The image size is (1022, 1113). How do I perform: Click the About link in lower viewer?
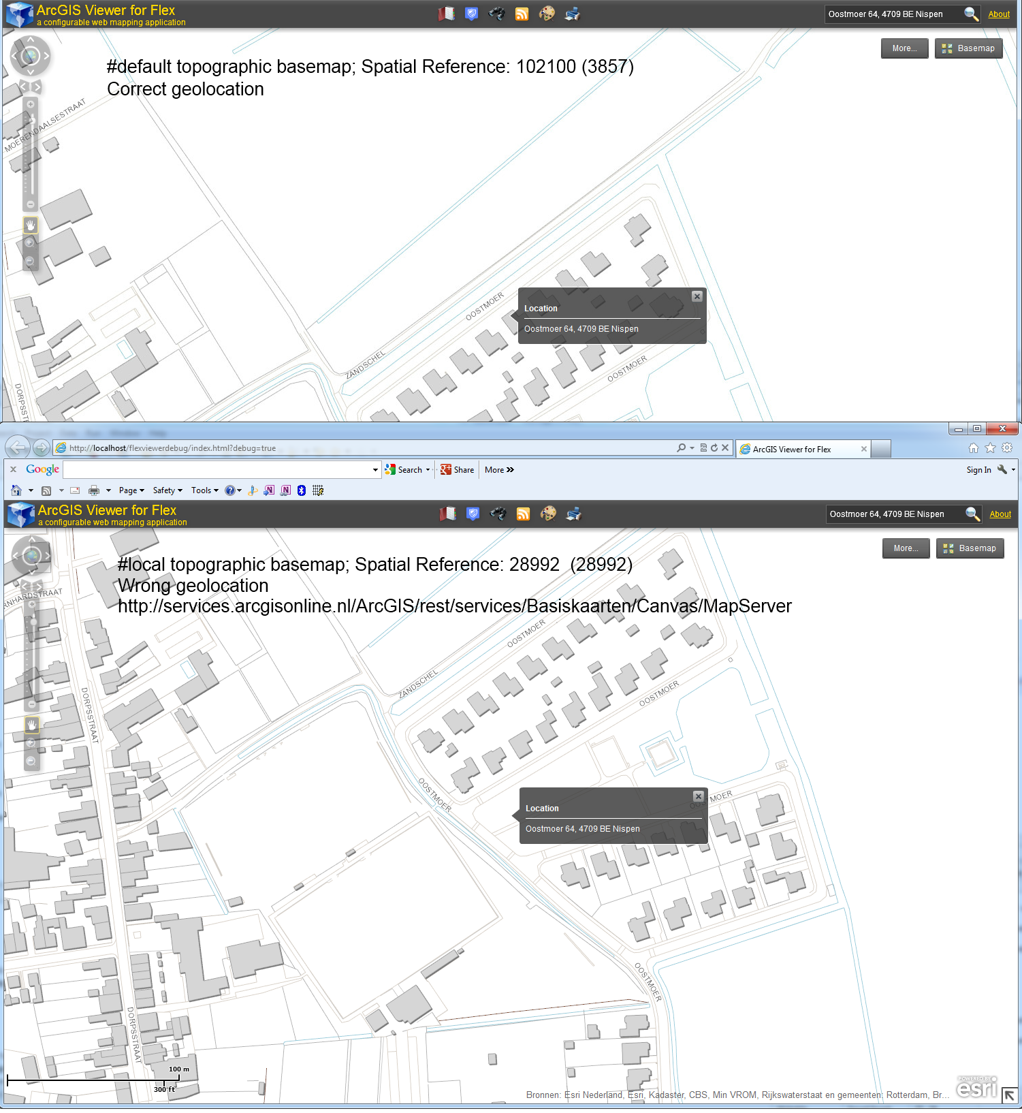point(1000,514)
